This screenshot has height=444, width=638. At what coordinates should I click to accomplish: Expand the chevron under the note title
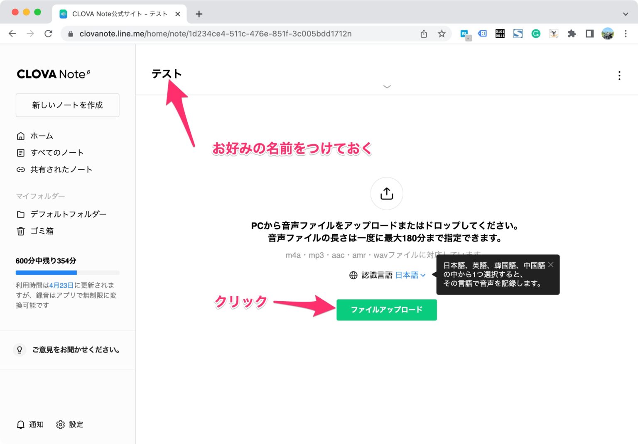387,87
